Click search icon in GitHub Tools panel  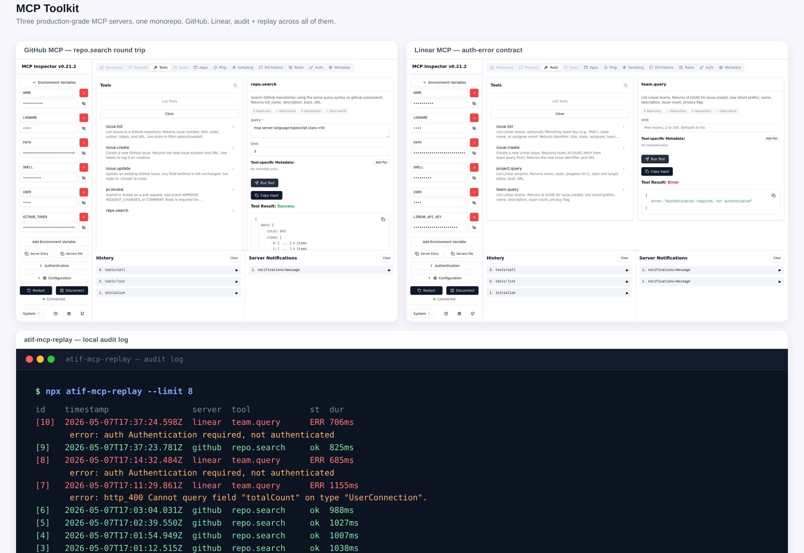point(235,85)
